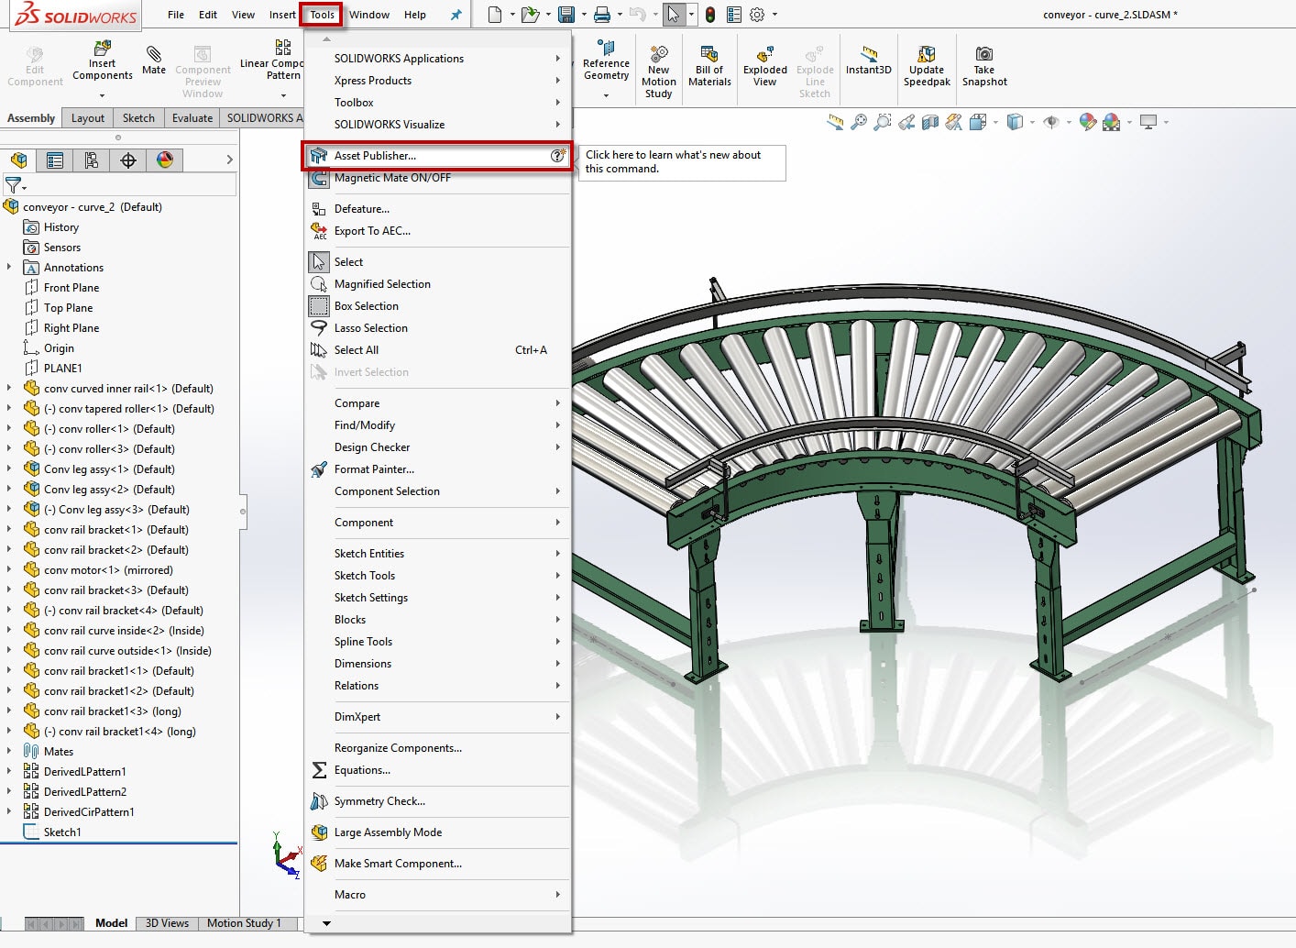
Task: Open the Update Speedpak tool
Action: [x=927, y=55]
